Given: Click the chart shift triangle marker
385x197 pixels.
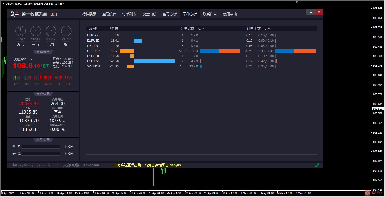Looking at the screenshot, I should coord(297,2).
